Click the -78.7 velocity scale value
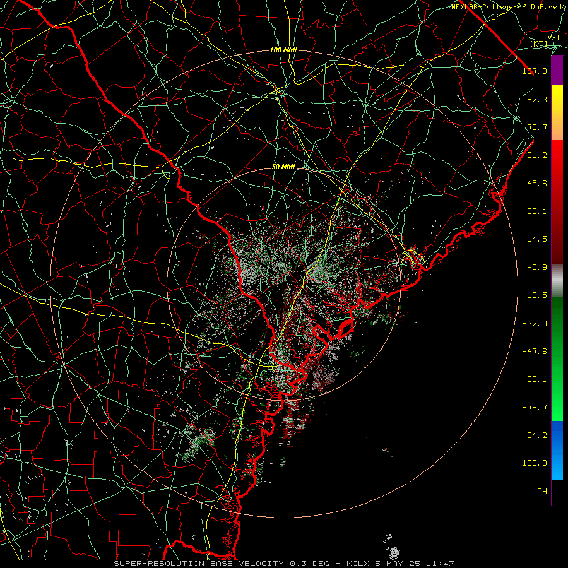The height and width of the screenshot is (568, 568). click(535, 408)
